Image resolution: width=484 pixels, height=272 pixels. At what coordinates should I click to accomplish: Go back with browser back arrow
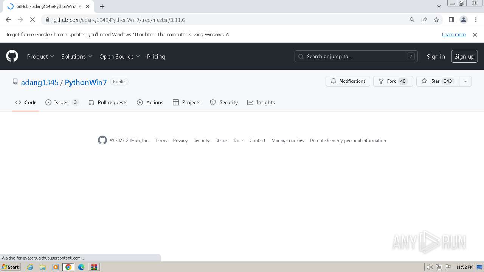click(x=8, y=20)
